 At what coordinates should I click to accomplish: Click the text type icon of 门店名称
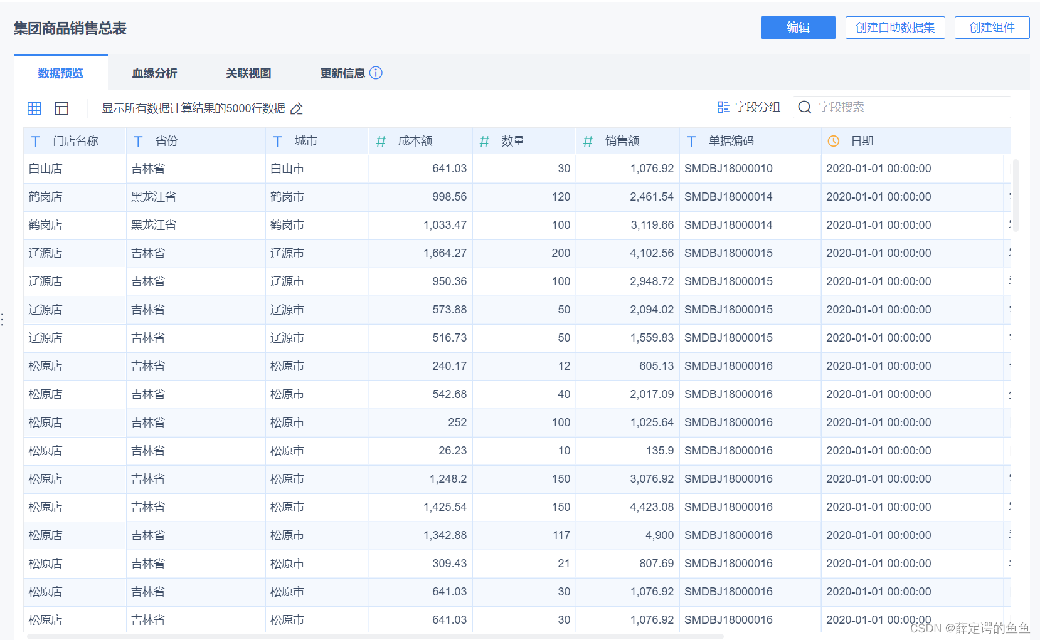click(x=36, y=142)
